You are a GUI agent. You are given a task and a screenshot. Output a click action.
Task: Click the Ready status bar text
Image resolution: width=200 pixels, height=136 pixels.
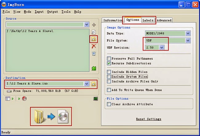click(6, 132)
